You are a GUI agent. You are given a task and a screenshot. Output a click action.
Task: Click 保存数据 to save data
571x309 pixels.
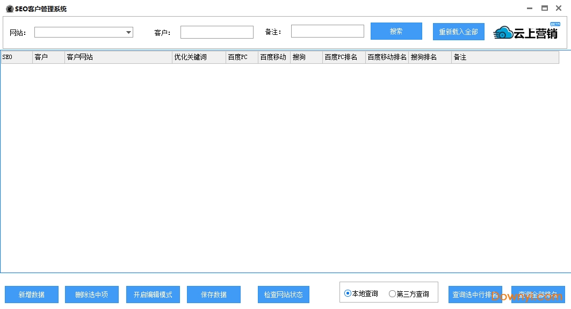point(213,294)
